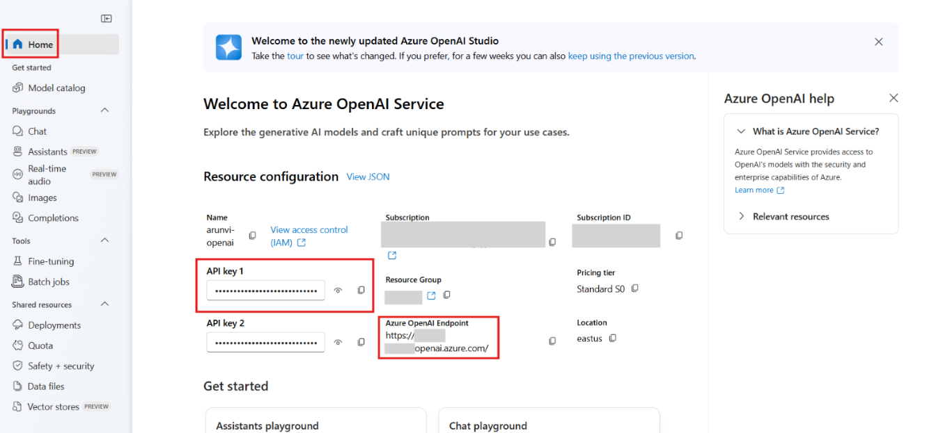The image size is (943, 433).
Task: Go to Deployments in sidebar
Action: [x=54, y=325]
